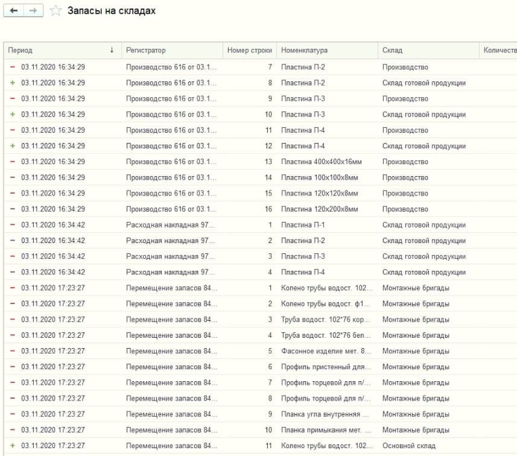Select Фасонное изделие мет. 8... cell
The width and height of the screenshot is (517, 456).
coord(327,351)
